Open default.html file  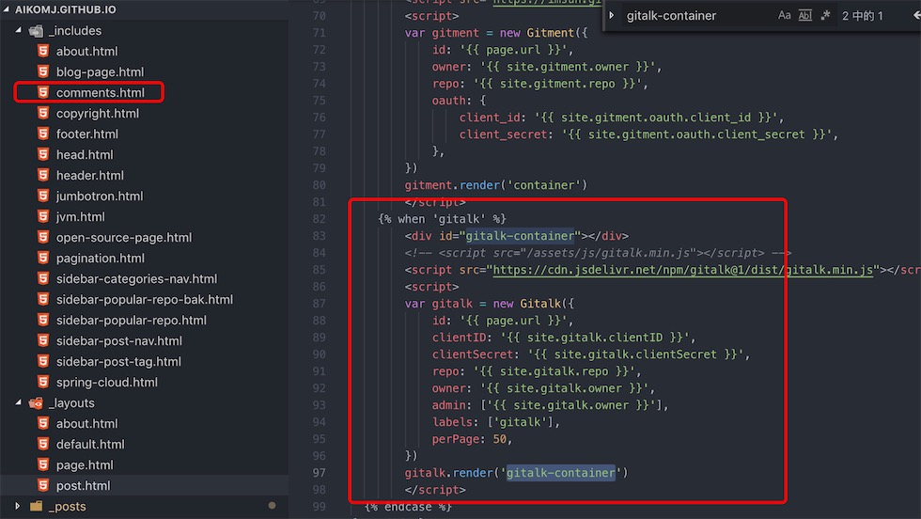90,445
